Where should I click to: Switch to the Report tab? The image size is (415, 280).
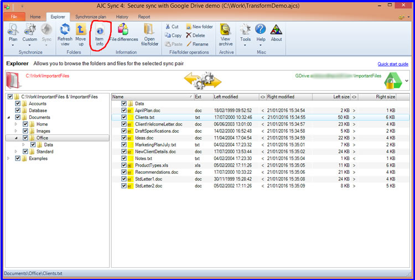144,17
